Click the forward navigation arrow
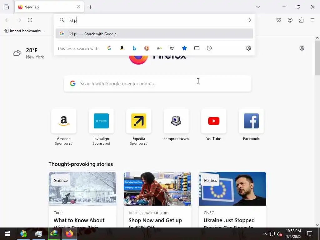The height and width of the screenshot is (240, 320). tap(19, 20)
